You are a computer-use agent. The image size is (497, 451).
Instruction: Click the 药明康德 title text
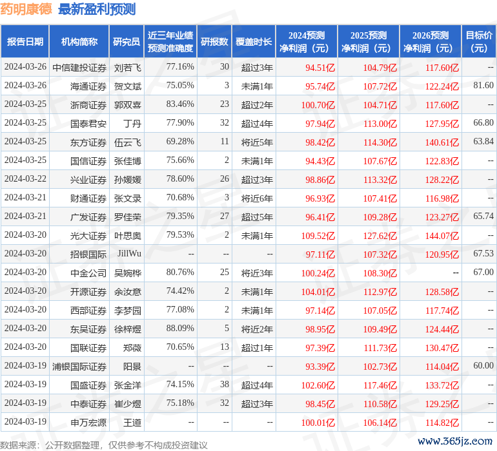[26, 9]
